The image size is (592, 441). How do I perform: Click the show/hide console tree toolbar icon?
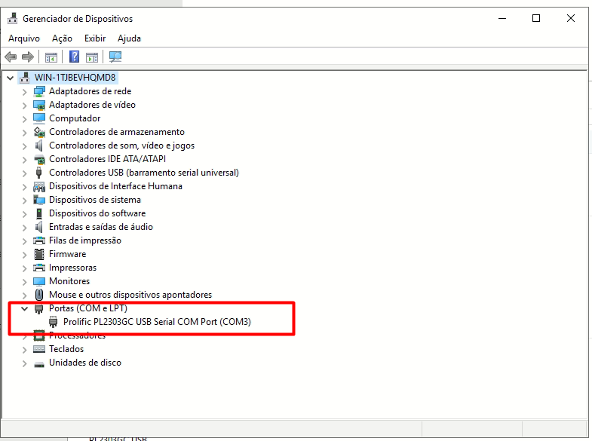point(51,57)
